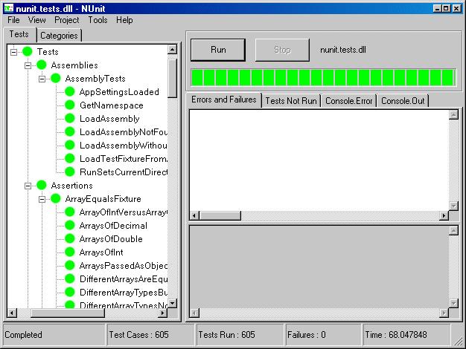The height and width of the screenshot is (349, 466).
Task: Open the Project menu
Action: [66, 20]
